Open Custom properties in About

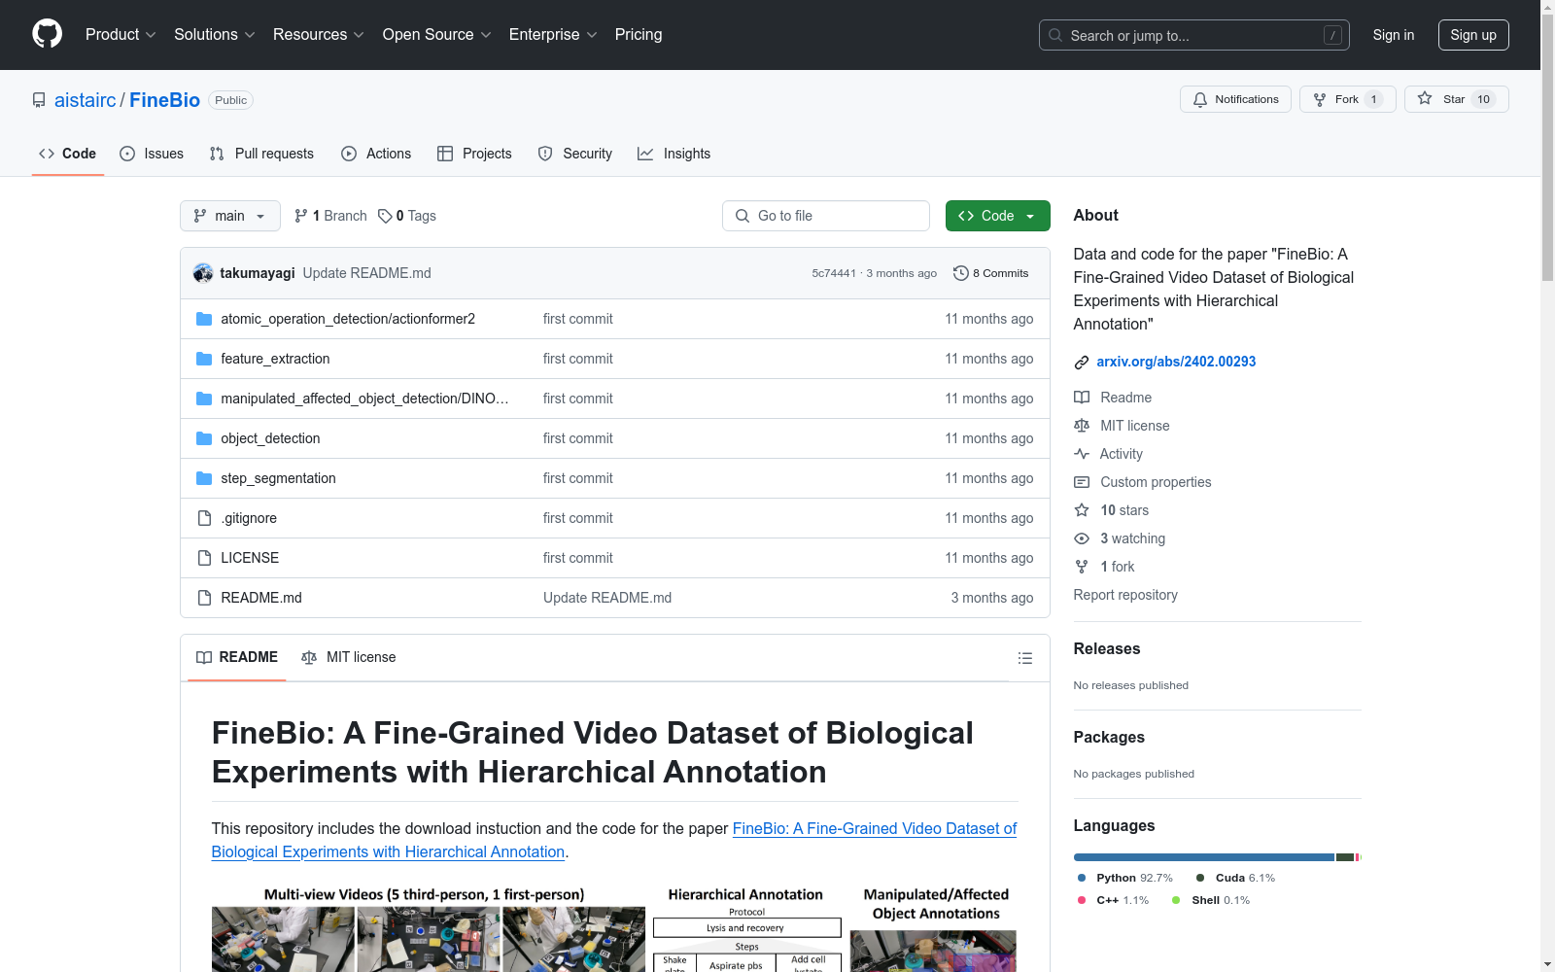click(1156, 482)
